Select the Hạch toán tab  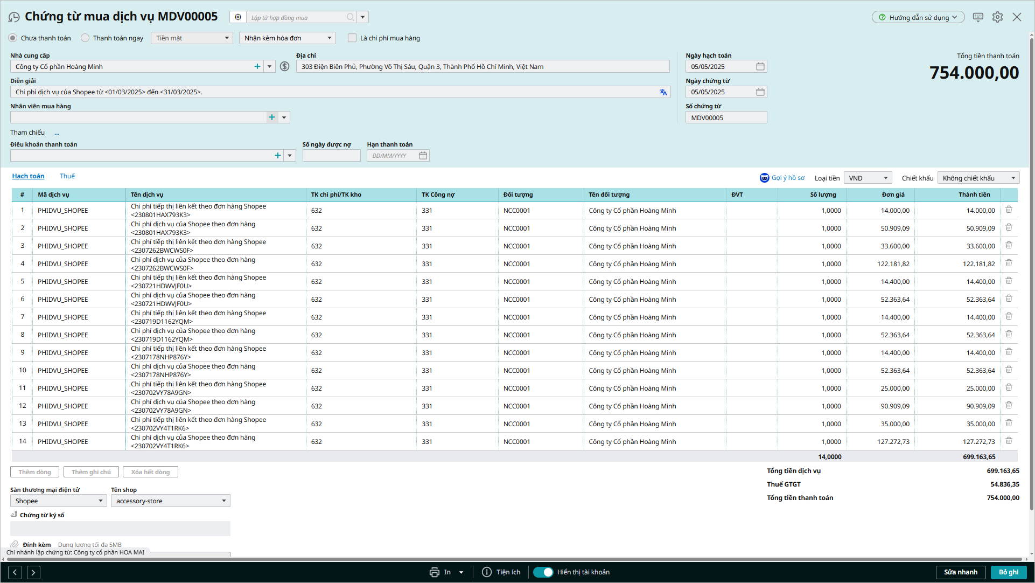tap(28, 176)
